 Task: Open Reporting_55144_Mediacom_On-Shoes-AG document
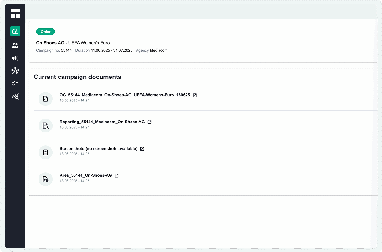[102, 122]
